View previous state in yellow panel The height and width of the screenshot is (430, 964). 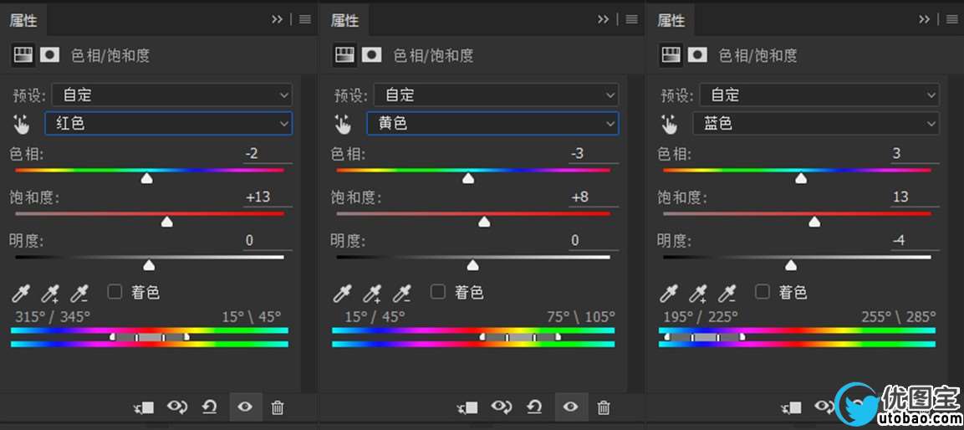(x=502, y=407)
